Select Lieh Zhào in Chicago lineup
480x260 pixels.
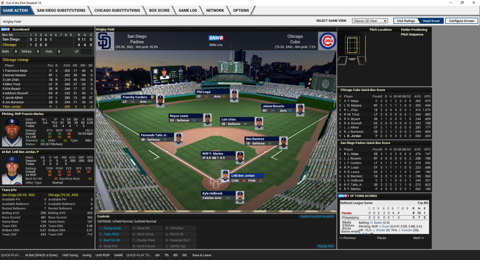(x=12, y=80)
